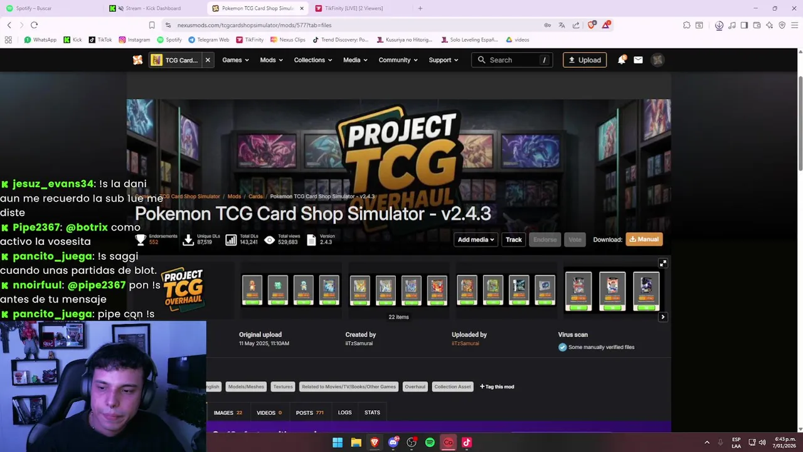Bookmark this page icon
Viewport: 803px width, 452px height.
coord(152,25)
